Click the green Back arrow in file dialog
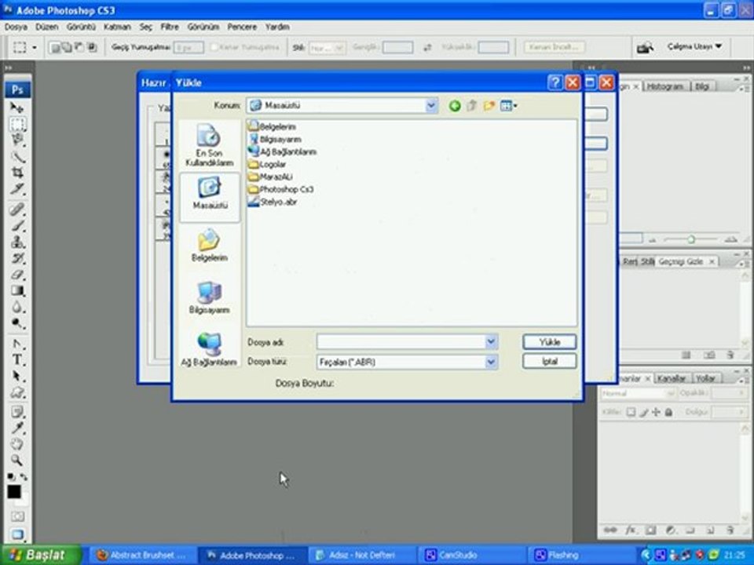This screenshot has height=565, width=754. point(454,105)
